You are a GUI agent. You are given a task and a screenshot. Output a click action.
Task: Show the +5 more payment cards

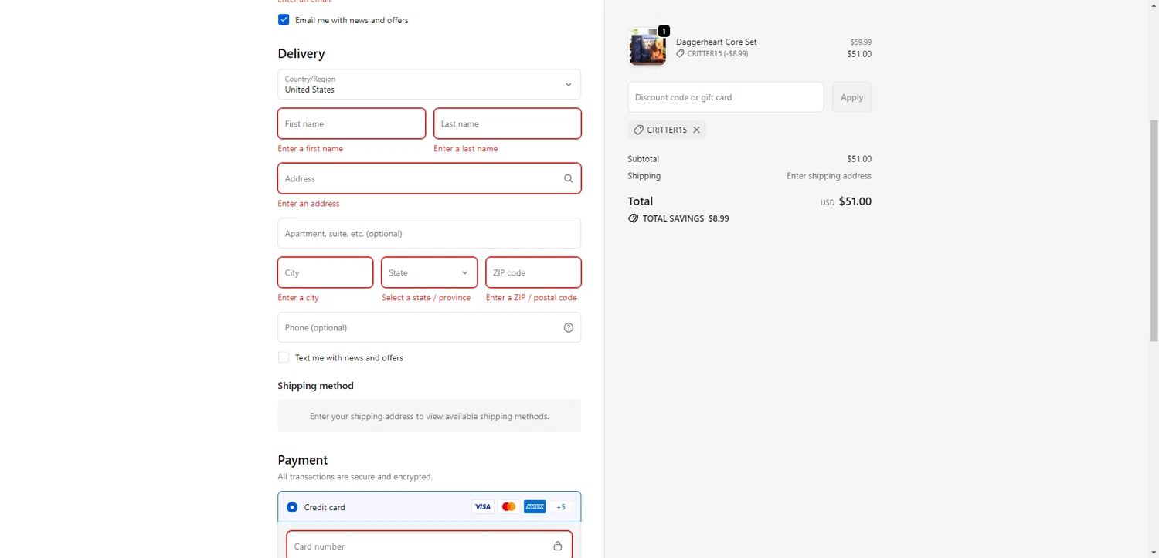click(x=561, y=507)
